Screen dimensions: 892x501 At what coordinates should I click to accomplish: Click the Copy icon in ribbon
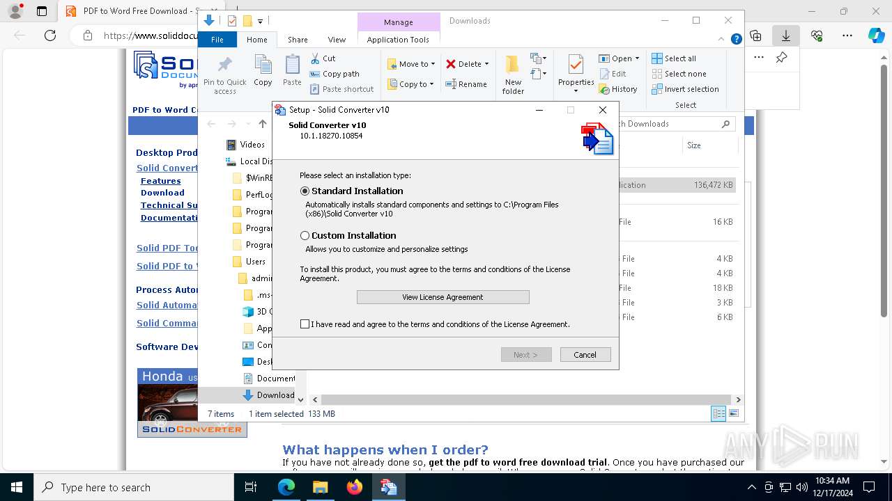pyautogui.click(x=263, y=71)
